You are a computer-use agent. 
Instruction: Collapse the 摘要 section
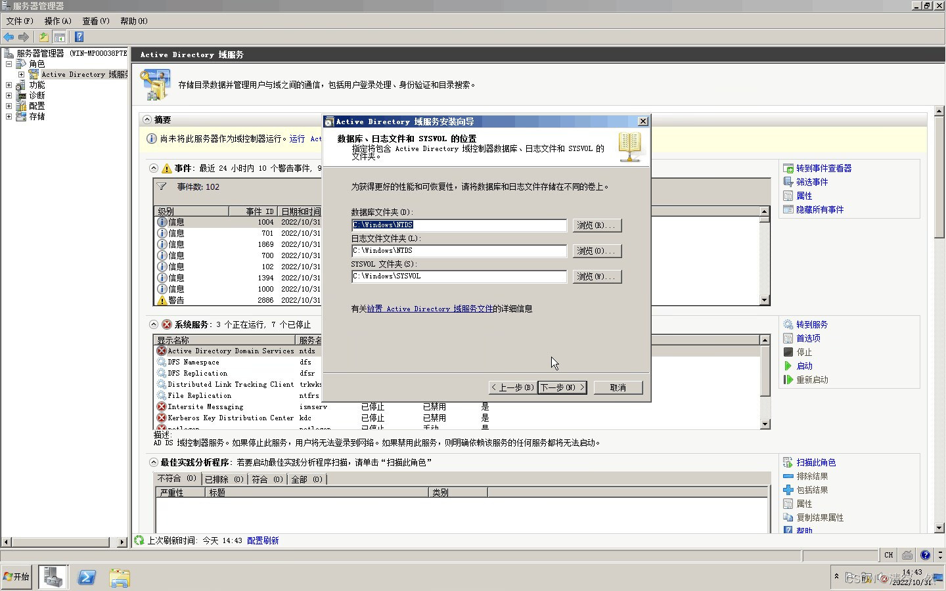(x=146, y=120)
